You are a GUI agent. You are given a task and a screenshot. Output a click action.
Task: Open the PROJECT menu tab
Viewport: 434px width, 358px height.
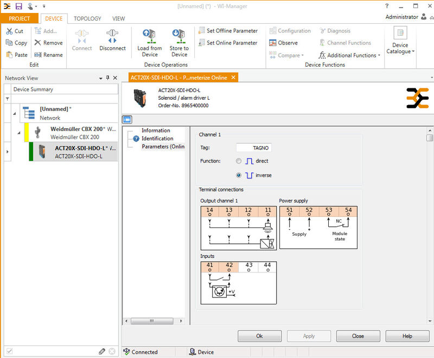pyautogui.click(x=20, y=18)
